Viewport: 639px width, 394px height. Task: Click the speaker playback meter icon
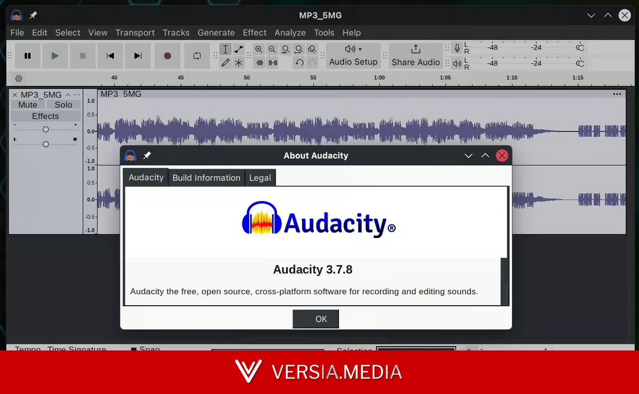coord(457,63)
